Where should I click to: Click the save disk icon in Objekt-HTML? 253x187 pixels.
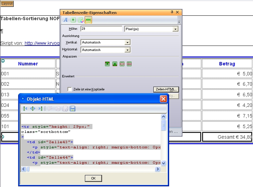[73, 109]
